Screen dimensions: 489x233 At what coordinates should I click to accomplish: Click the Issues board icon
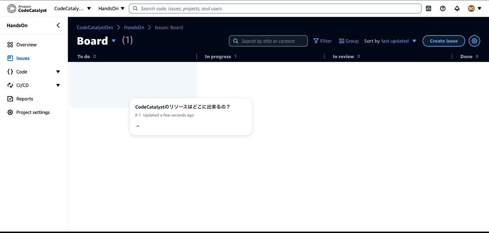tap(10, 58)
